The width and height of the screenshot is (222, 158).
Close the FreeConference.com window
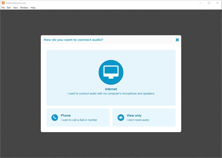218,3
